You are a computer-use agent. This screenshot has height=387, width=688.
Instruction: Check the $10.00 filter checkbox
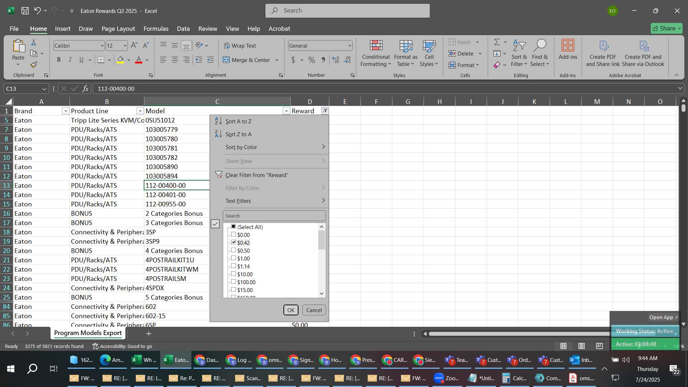[x=233, y=274]
